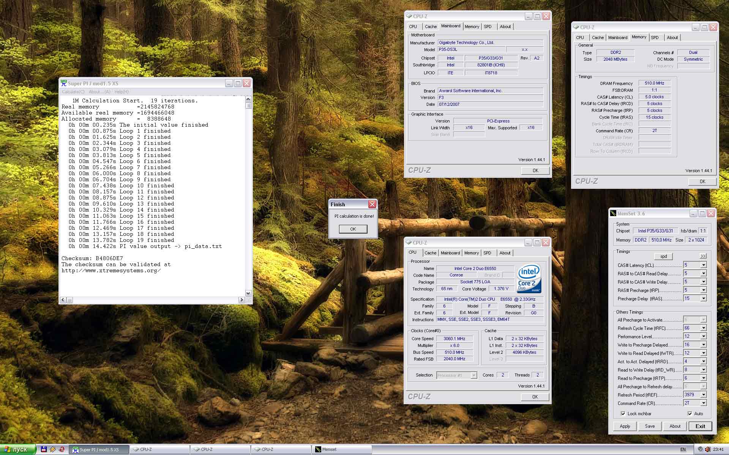The width and height of the screenshot is (729, 455).
Task: Switch to SPD tab in Mainboard CPU-Z window
Action: tap(488, 27)
